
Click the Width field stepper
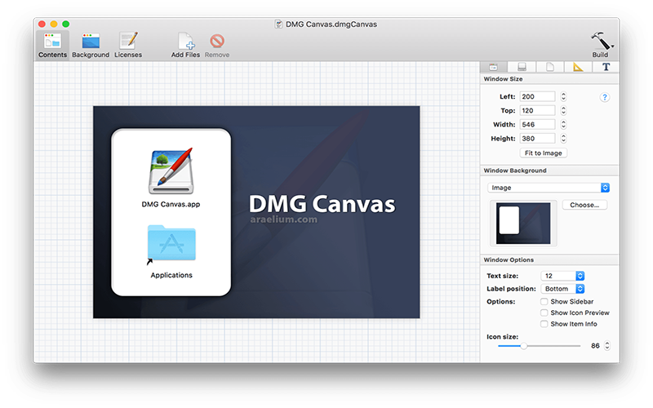click(563, 125)
